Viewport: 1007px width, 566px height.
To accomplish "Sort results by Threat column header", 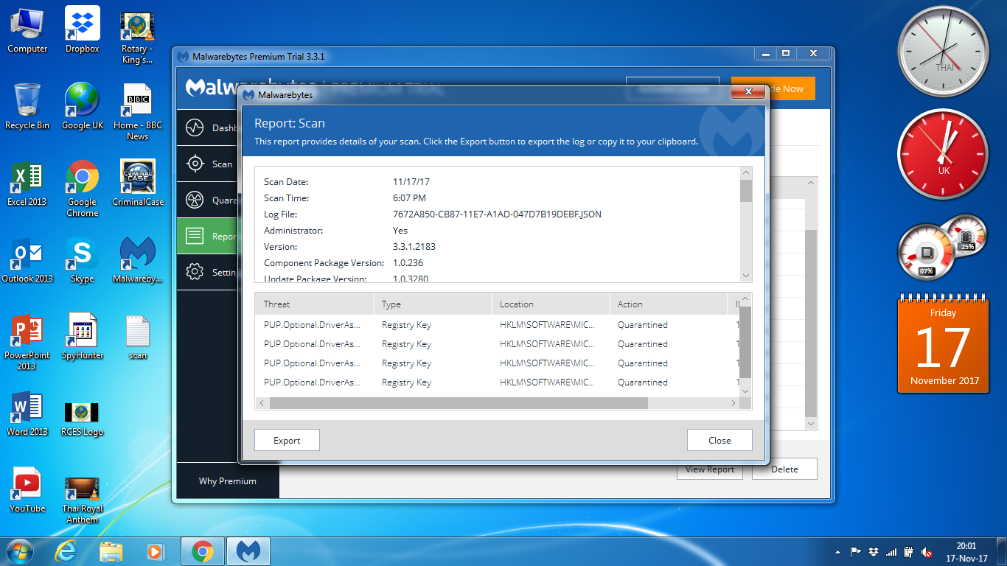I will [314, 304].
